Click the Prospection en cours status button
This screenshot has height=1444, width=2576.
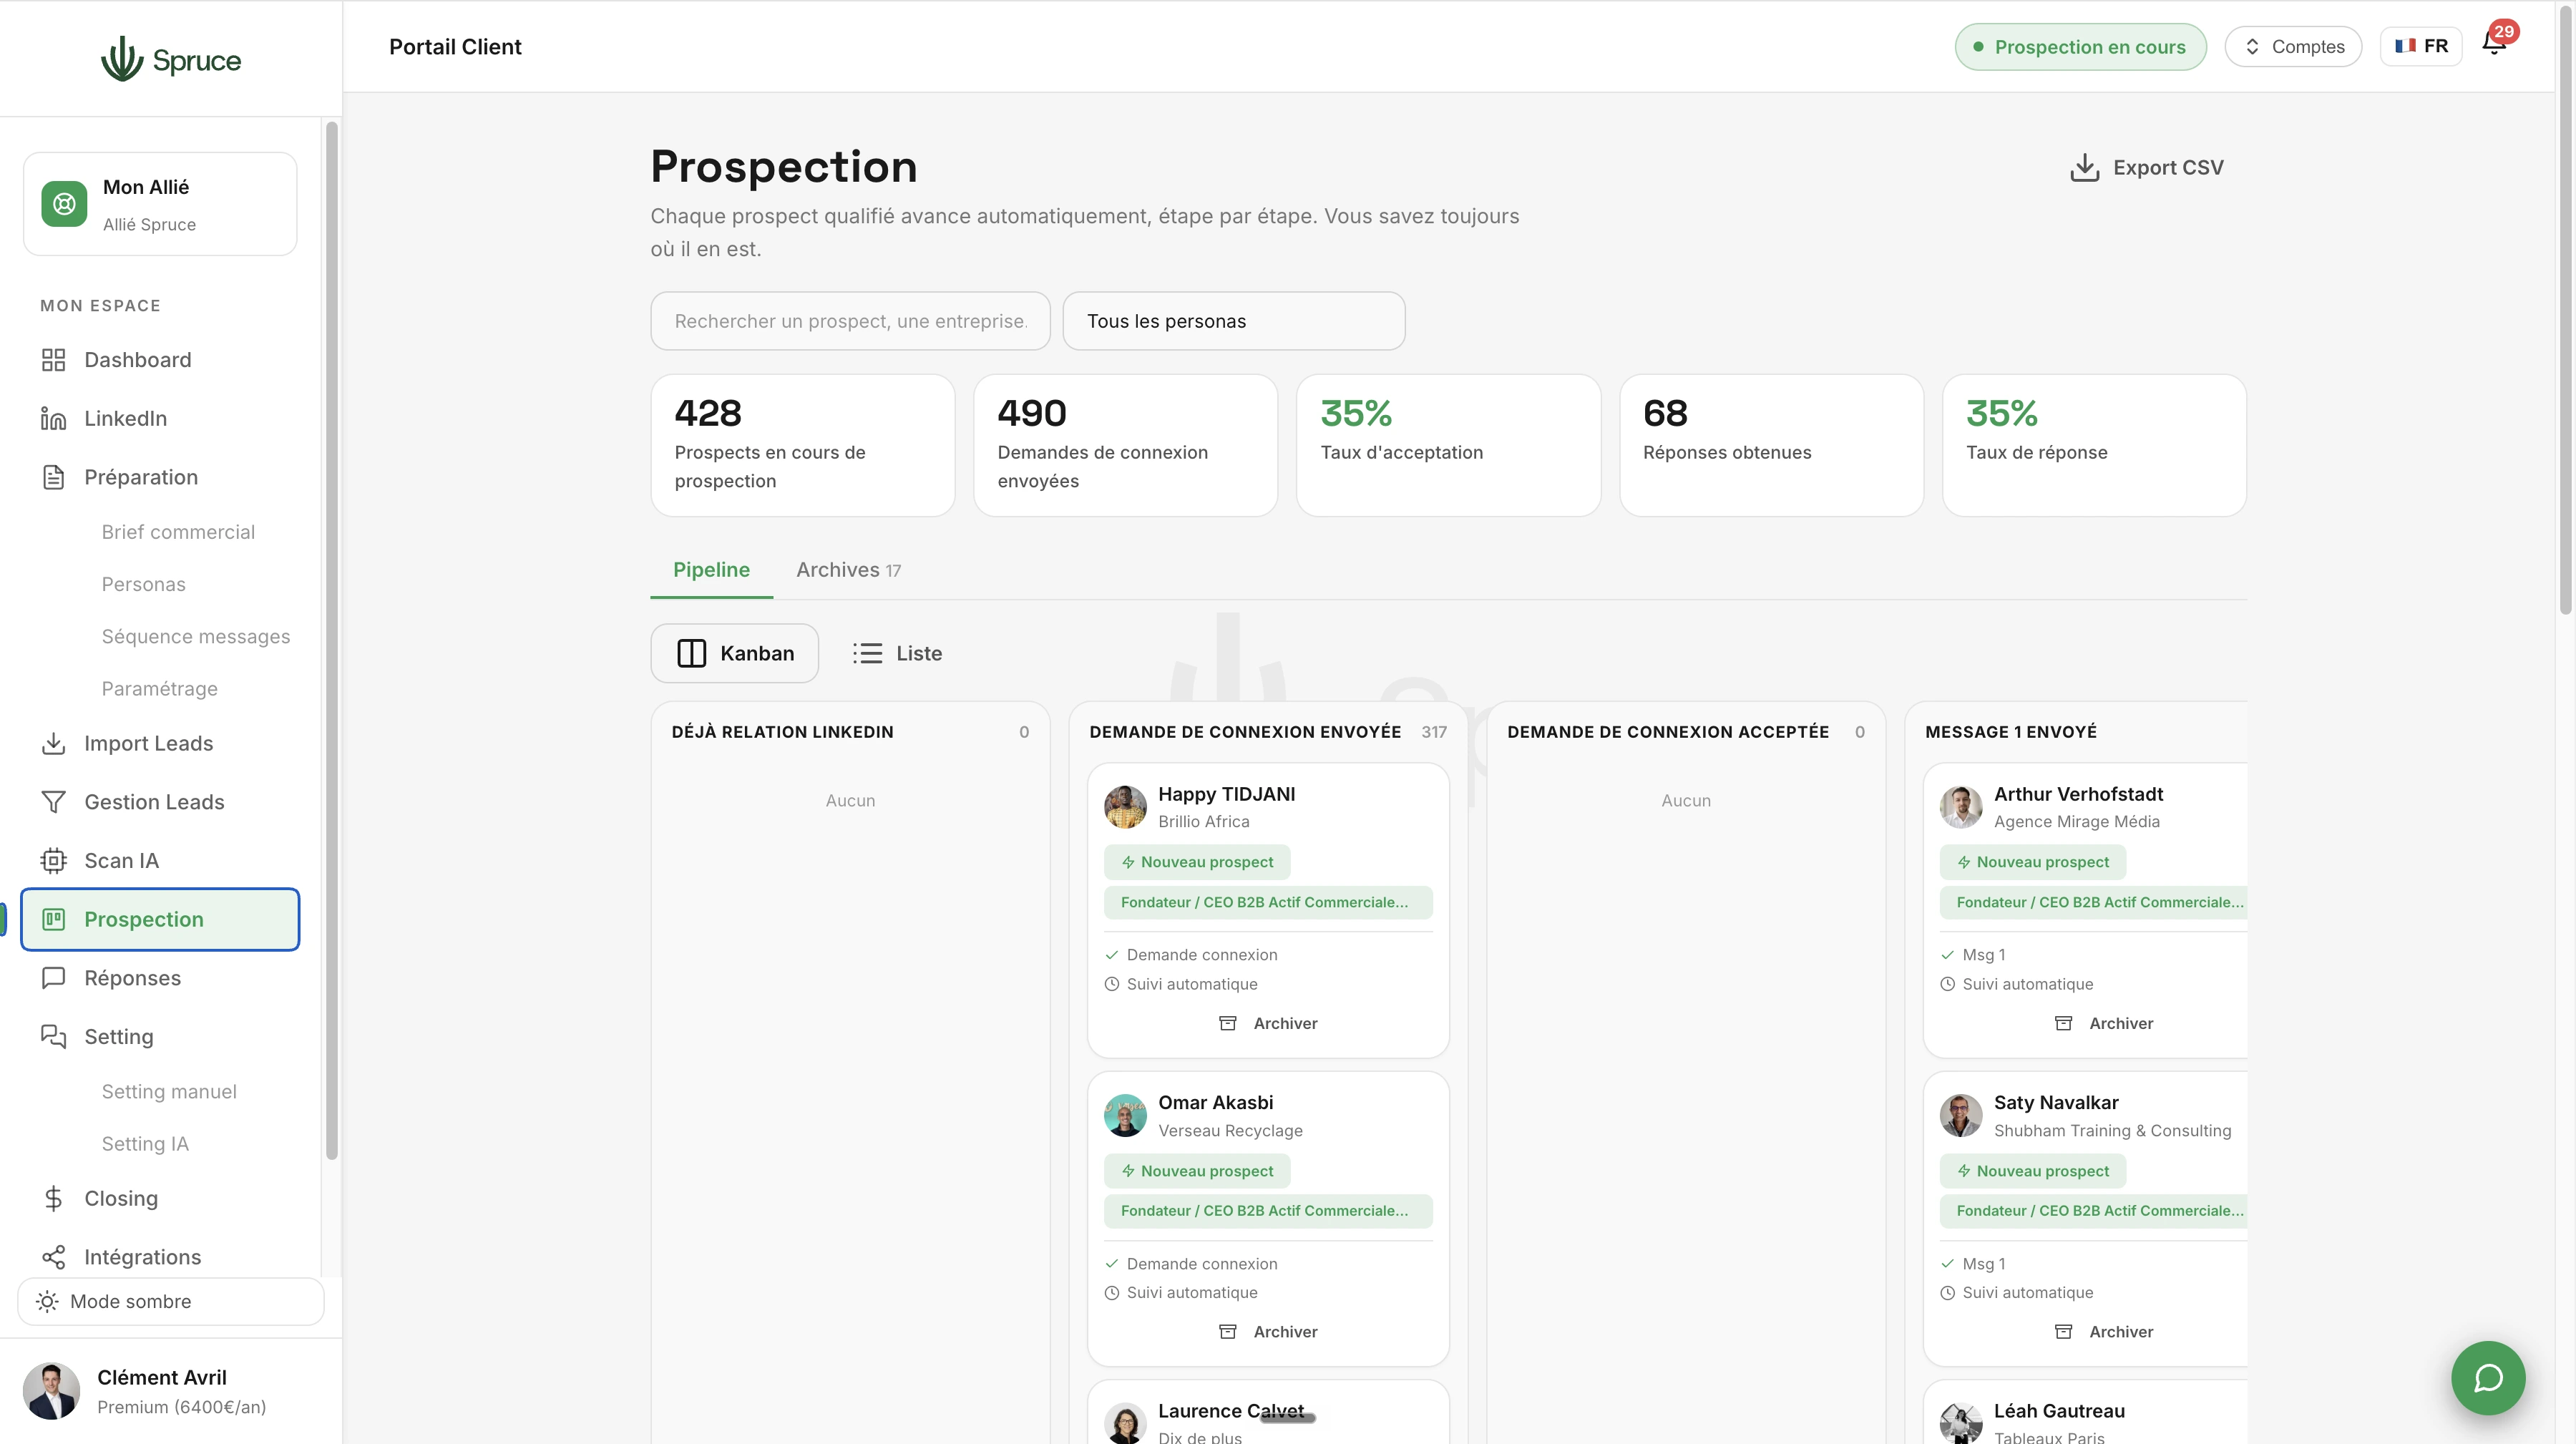click(2080, 46)
